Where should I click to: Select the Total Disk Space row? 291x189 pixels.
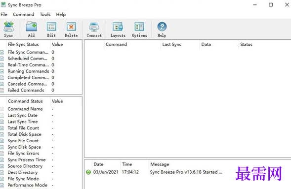[x=41, y=134]
